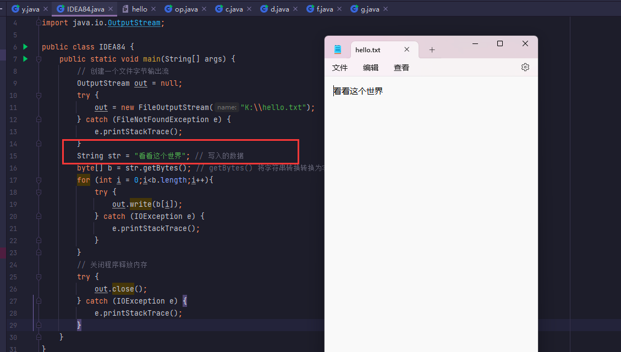This screenshot has width=621, height=352.
Task: Go to OutputStream import declaration link
Action: pyautogui.click(x=134, y=23)
